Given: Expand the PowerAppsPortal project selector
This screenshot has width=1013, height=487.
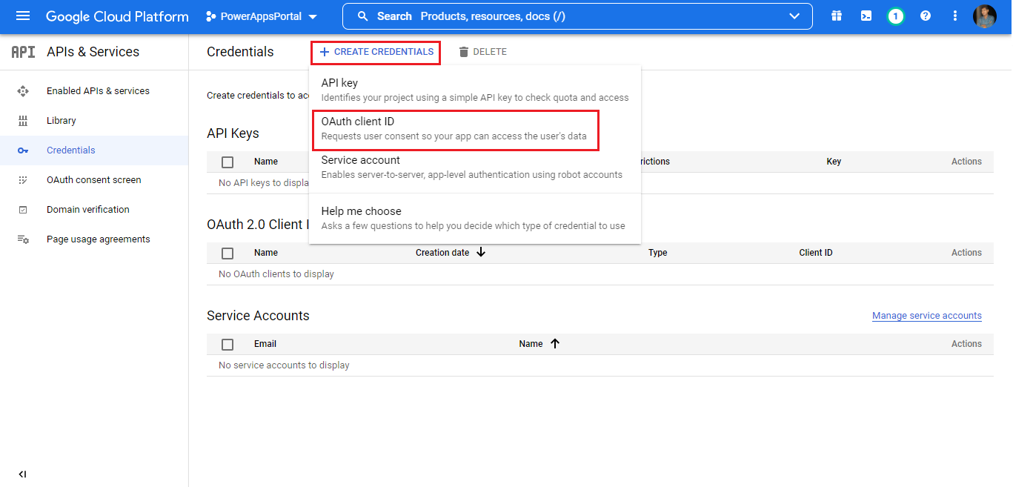Looking at the screenshot, I should (262, 16).
